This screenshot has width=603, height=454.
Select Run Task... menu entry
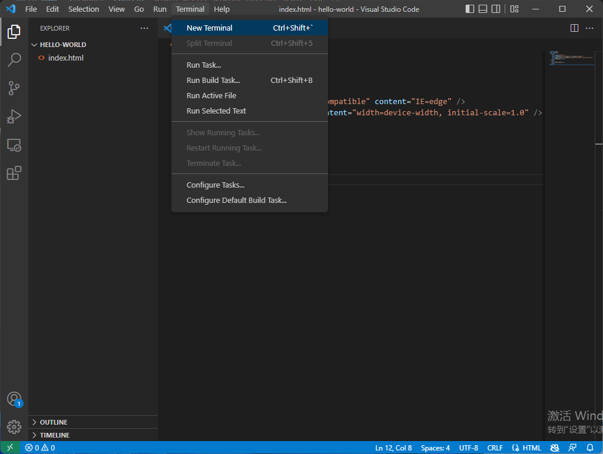coord(250,65)
